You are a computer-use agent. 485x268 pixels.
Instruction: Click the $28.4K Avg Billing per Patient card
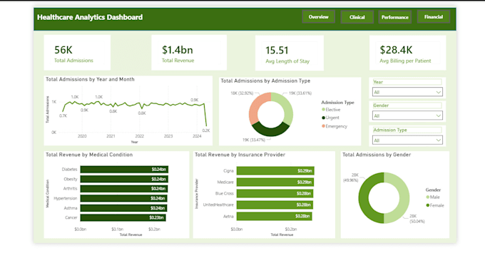tap(408, 53)
